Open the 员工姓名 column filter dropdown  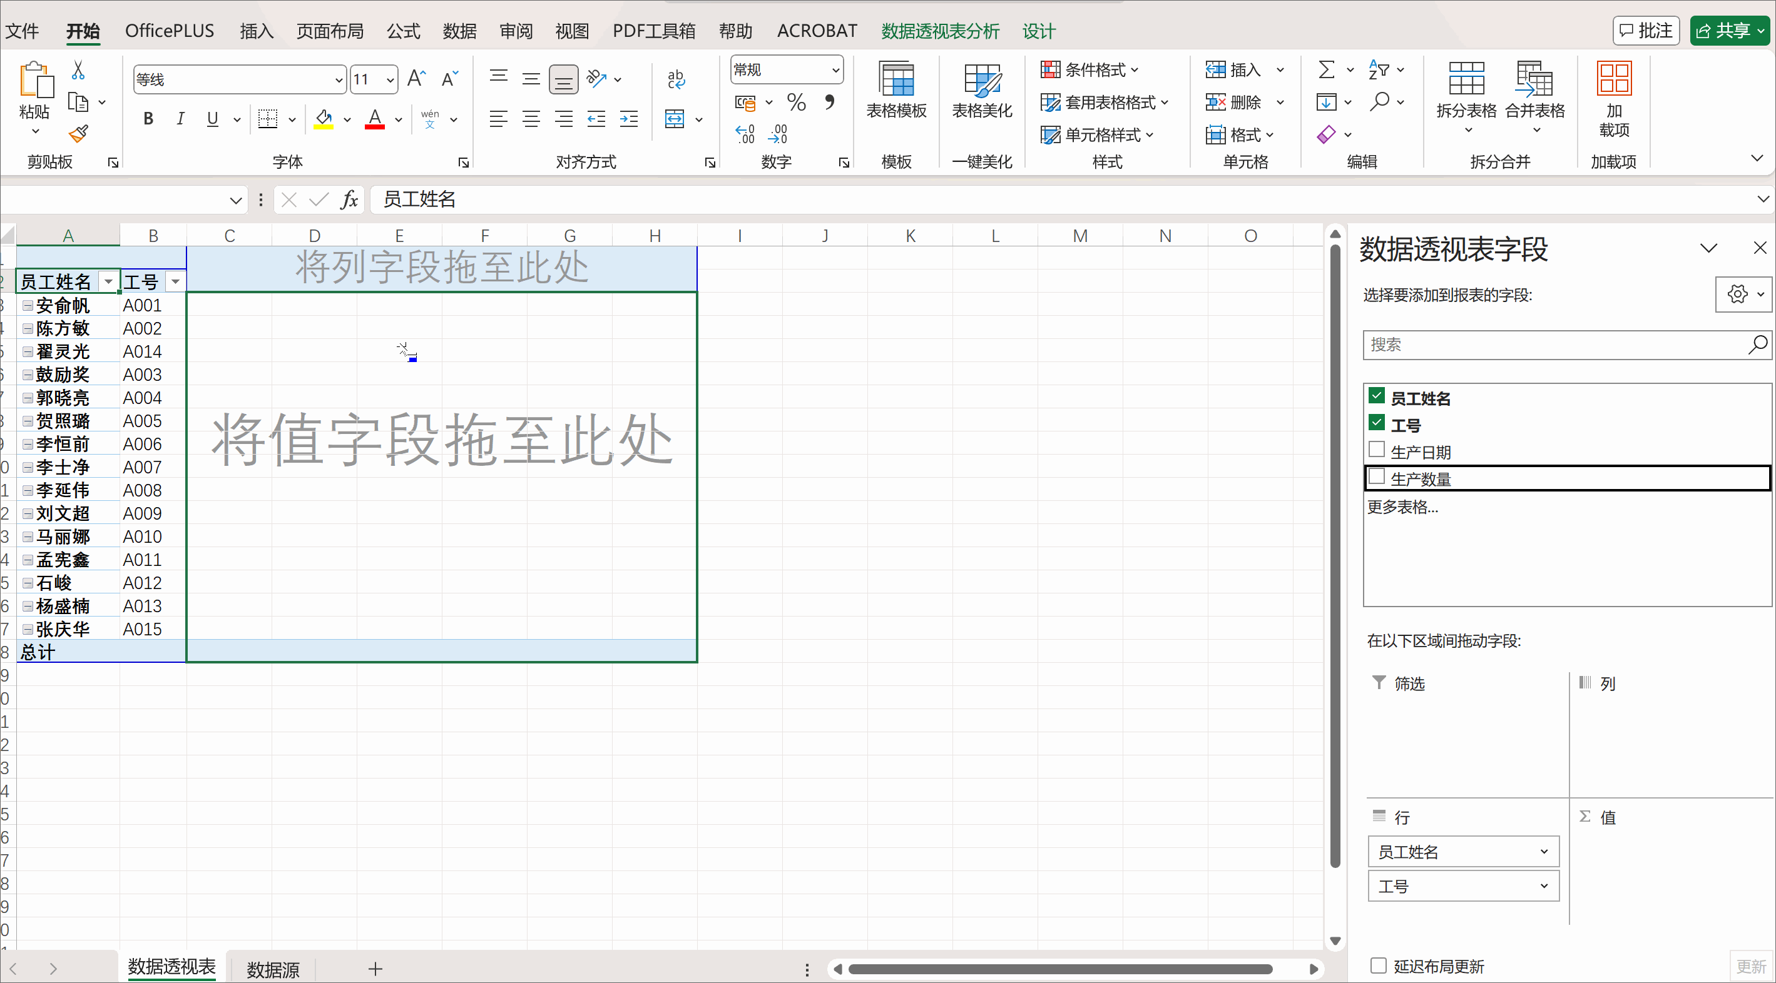pos(108,282)
